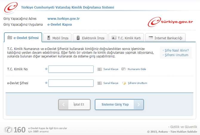200x135 pixels.
Task: Click the e-Devlet Kapısı application link
Action: pos(60,25)
